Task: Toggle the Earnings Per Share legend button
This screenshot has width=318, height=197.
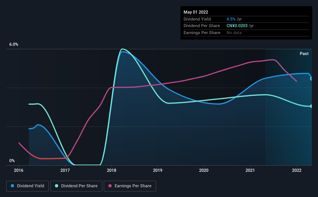Action: tap(130, 186)
